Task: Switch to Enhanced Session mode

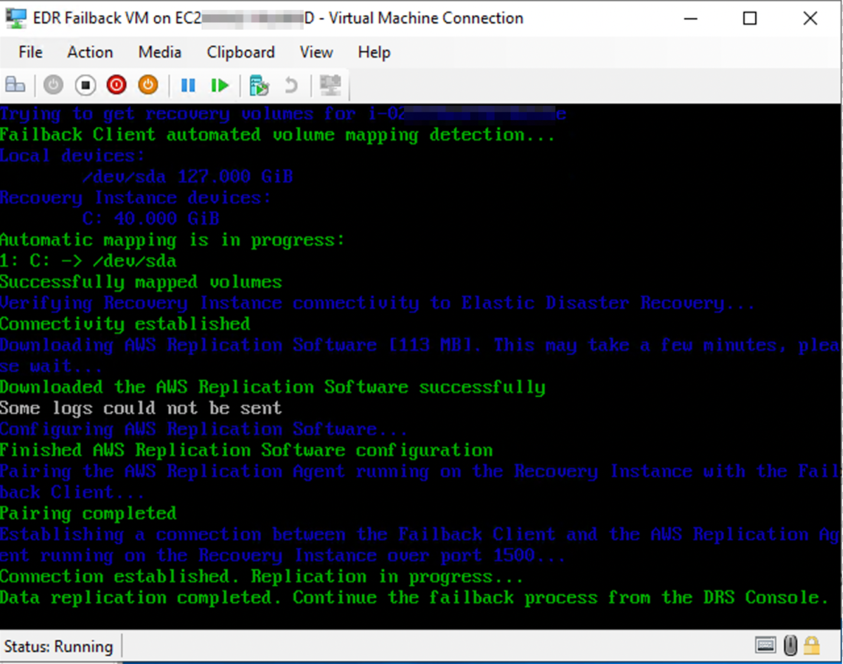Action: tap(330, 85)
